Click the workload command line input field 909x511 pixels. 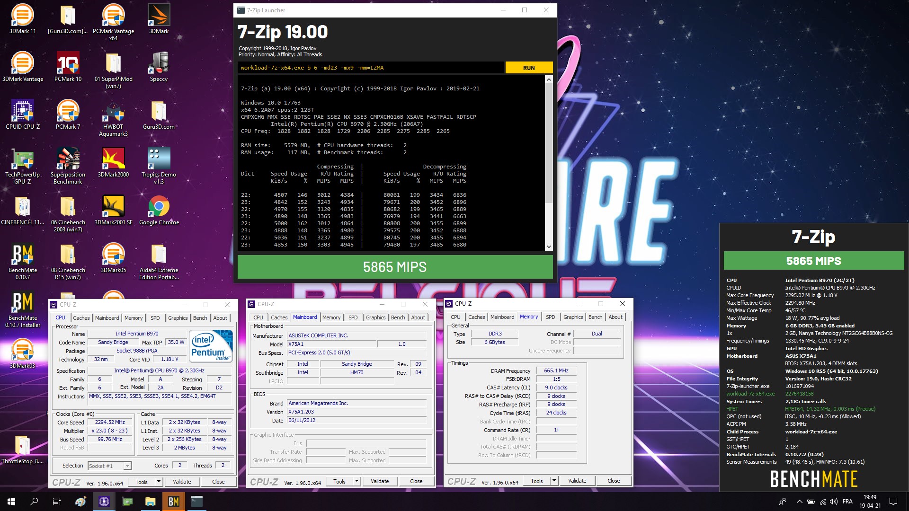point(371,68)
